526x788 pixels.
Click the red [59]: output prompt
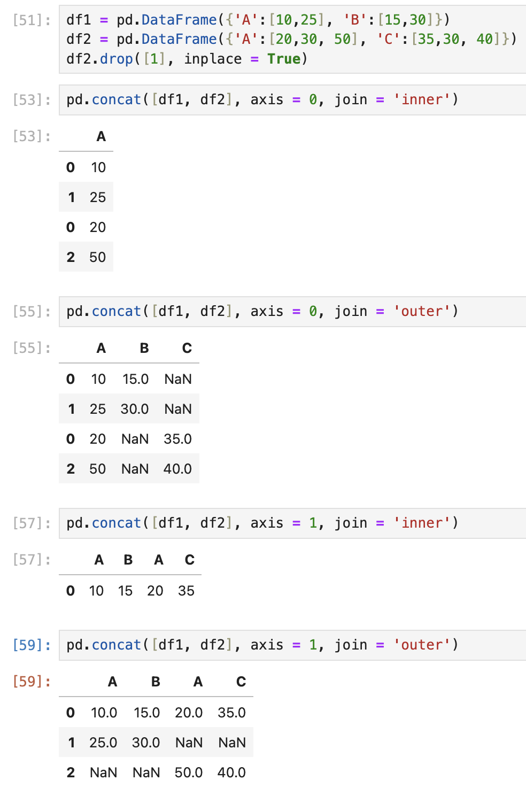(x=32, y=682)
